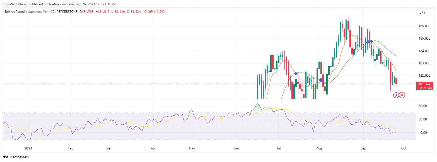
Task: Select the blue cross marker in early August
Action: pyautogui.click(x=321, y=80)
